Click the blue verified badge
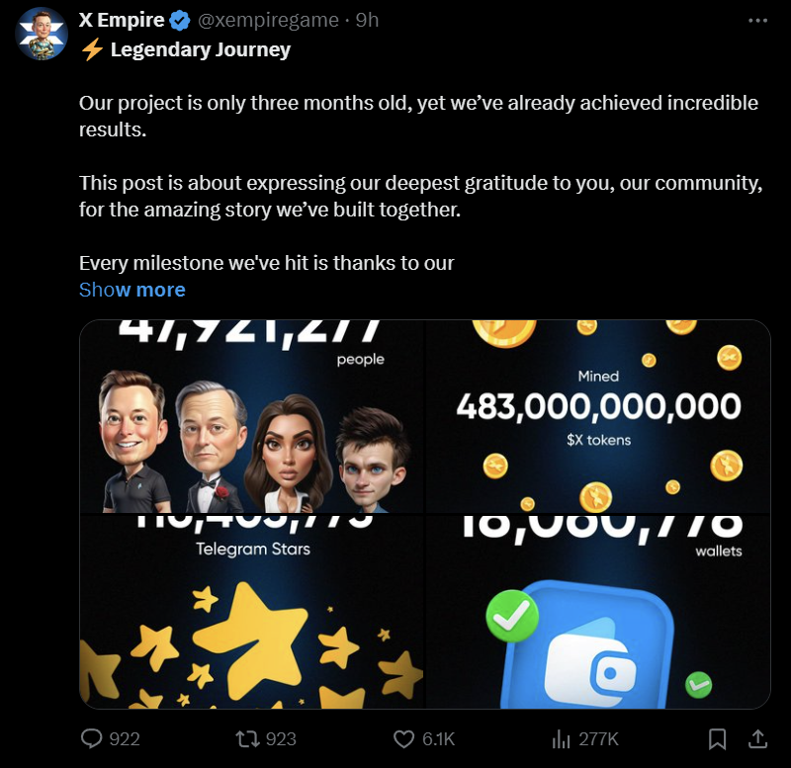Screen dimensions: 791x768 [x=180, y=21]
